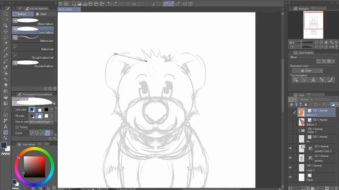The width and height of the screenshot is (339, 190).
Task: Select the Pen tool in toolbox
Action: click(x=5, y=55)
